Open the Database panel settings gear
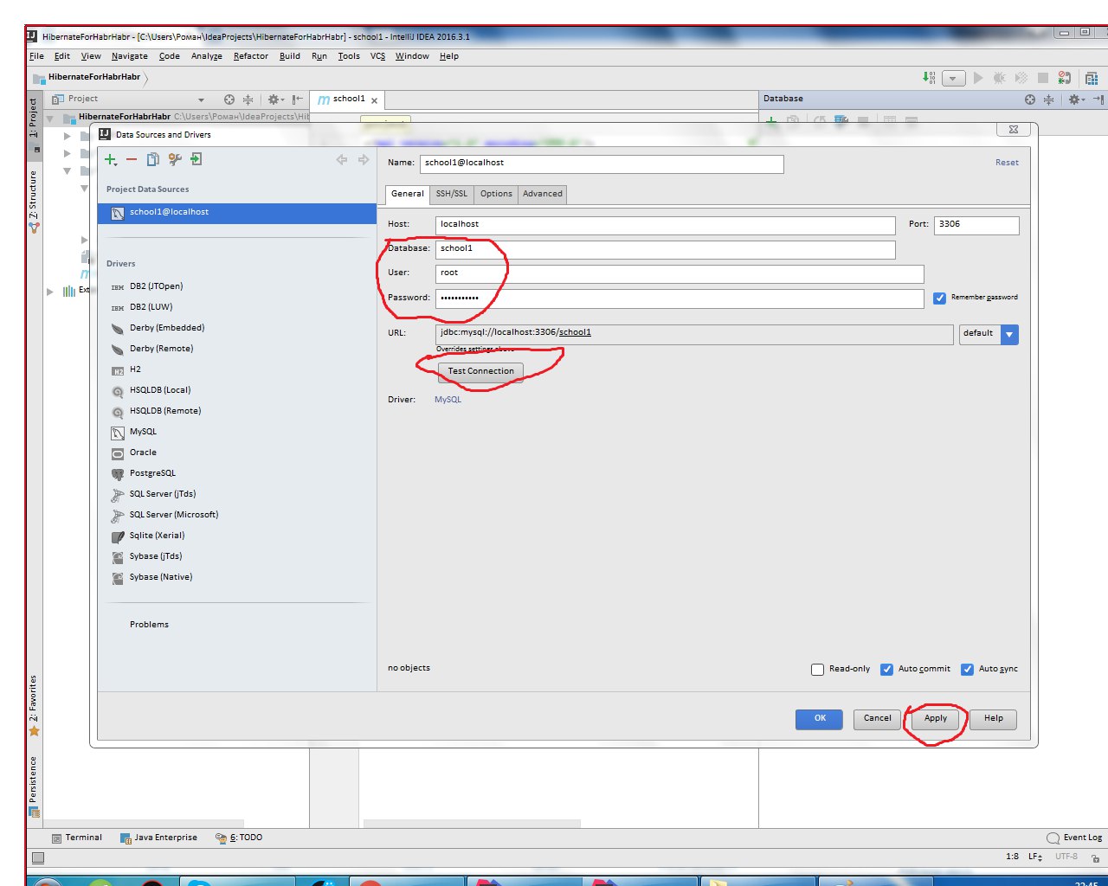This screenshot has width=1108, height=886. tap(1073, 99)
